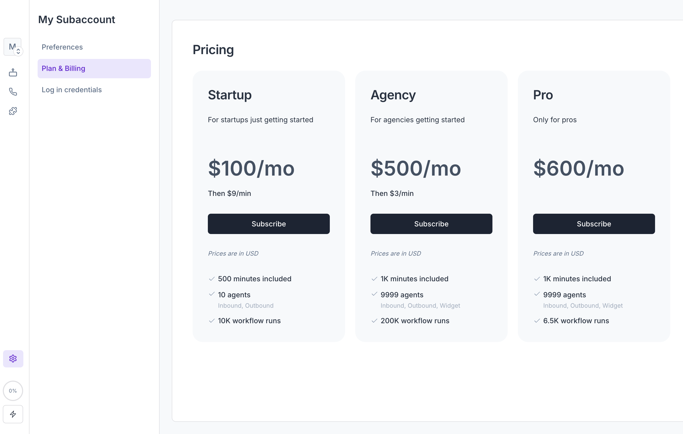The width and height of the screenshot is (683, 434).
Task: Click the '$500/mo' Agency price
Action: (416, 169)
